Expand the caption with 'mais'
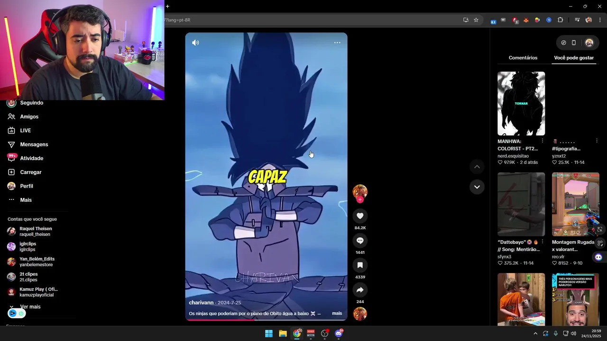This screenshot has height=341, width=607. (x=337, y=314)
